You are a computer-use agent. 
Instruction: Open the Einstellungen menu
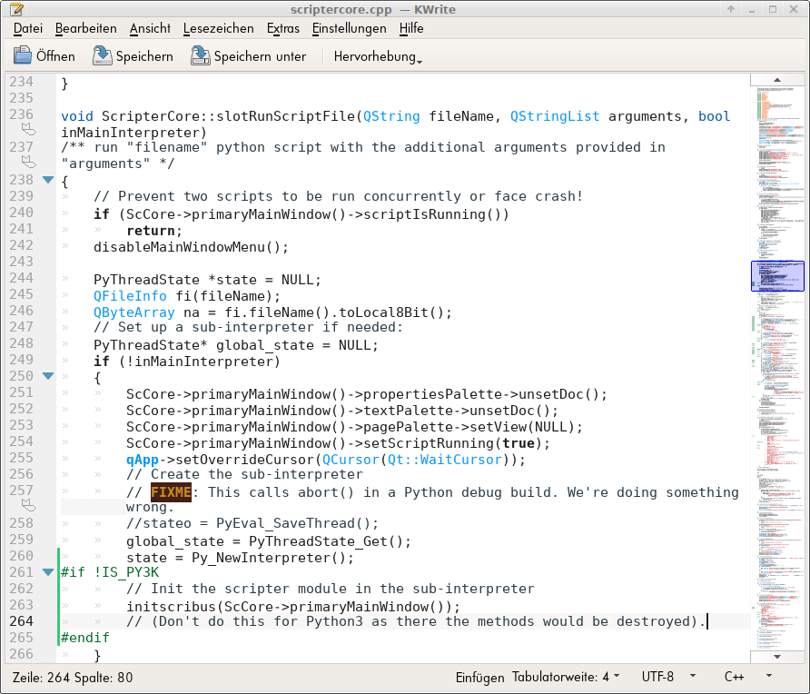[x=349, y=28]
